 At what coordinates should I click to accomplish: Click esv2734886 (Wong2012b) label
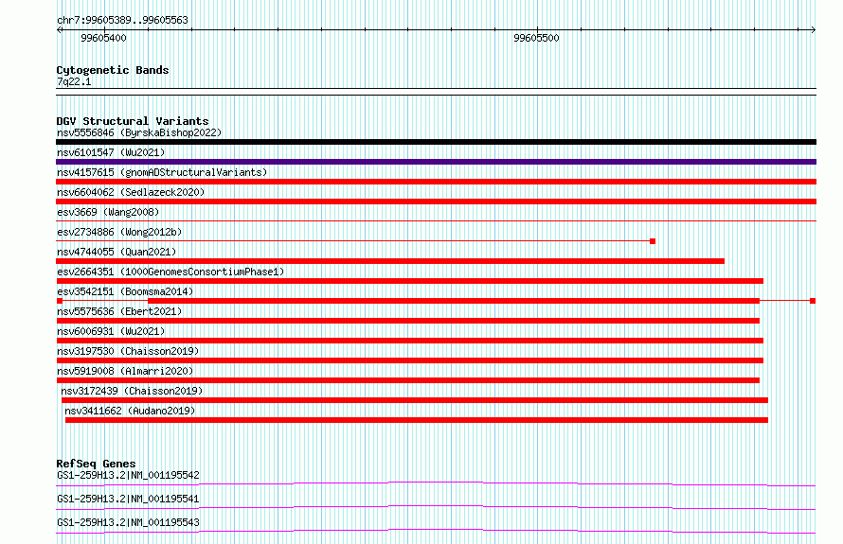119,232
